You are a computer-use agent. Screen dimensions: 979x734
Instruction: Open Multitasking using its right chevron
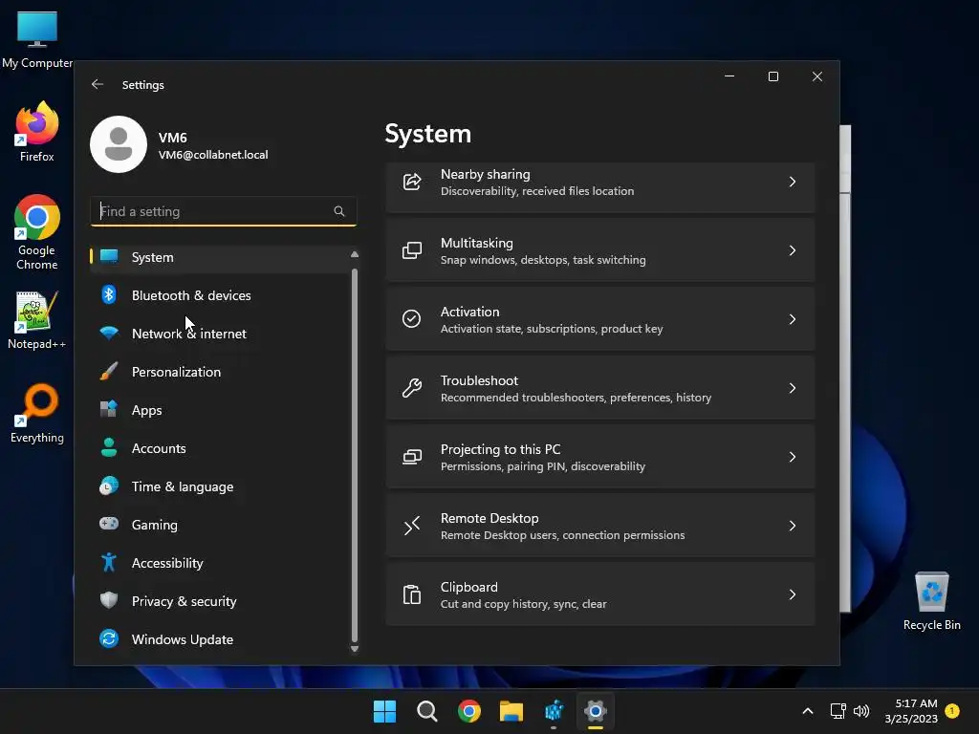793,250
